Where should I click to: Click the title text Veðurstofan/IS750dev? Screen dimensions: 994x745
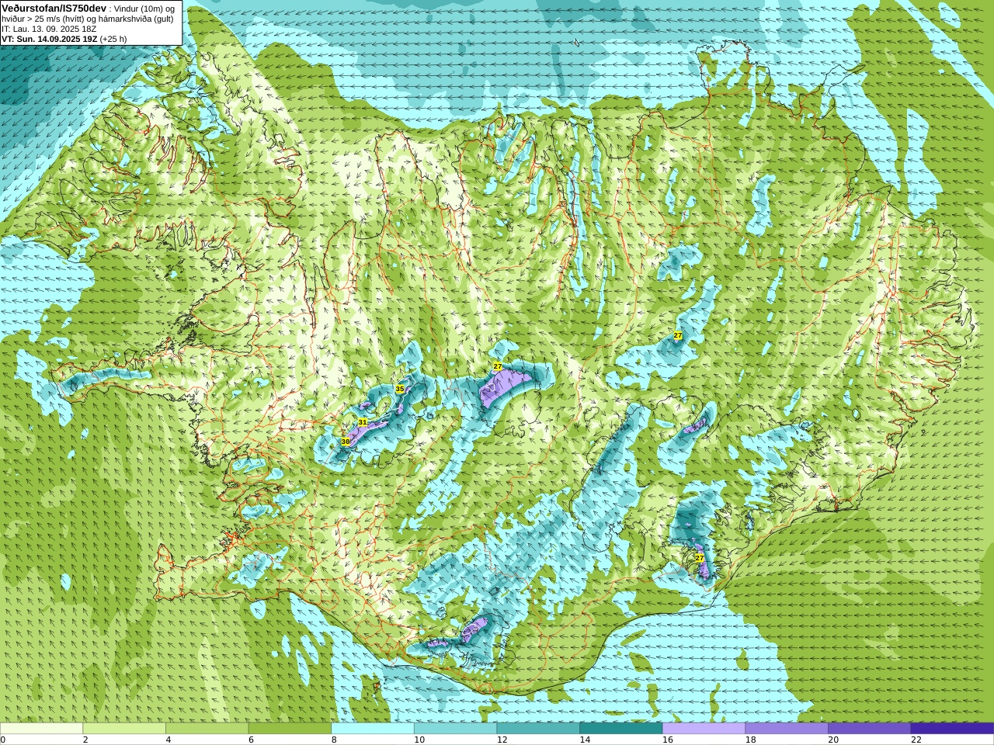pos(54,8)
